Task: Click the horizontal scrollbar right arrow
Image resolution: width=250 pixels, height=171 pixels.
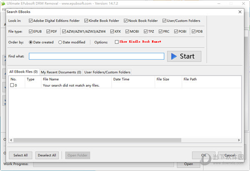Action: point(239,140)
